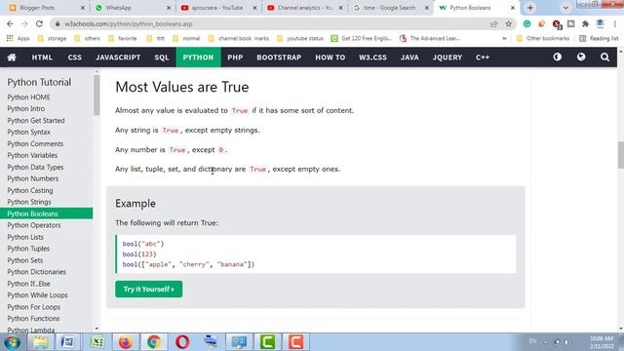This screenshot has height=351, width=624.
Task: Select HTML in the top navigation
Action: pos(42,58)
